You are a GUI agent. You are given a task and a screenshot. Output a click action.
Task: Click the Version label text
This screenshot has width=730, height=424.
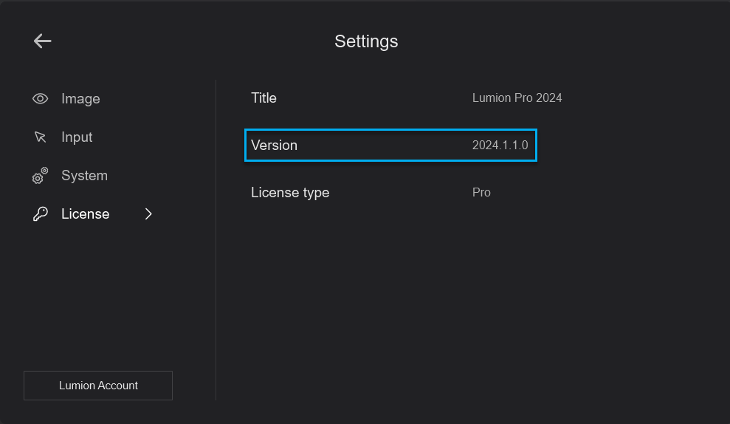(274, 146)
